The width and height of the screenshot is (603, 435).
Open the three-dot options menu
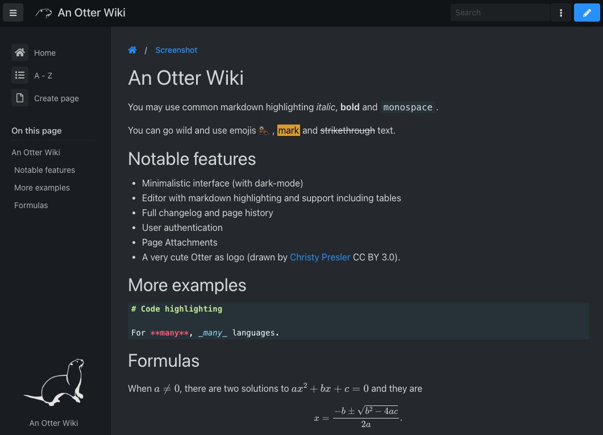561,13
